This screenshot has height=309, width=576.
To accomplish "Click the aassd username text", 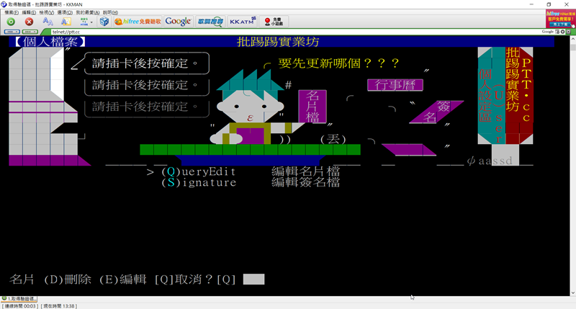I will tap(495, 161).
